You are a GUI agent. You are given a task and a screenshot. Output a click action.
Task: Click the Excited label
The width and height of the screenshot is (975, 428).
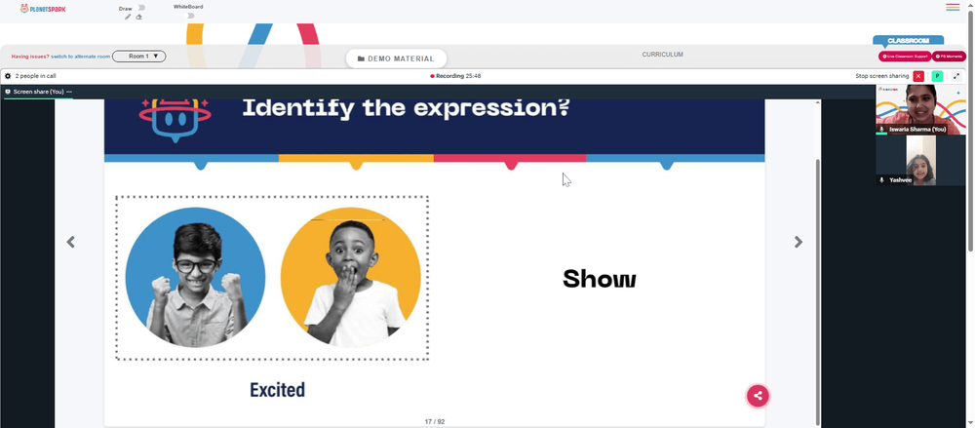pos(277,390)
